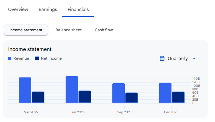Click the Jun 2025 net income bar

click(x=85, y=97)
